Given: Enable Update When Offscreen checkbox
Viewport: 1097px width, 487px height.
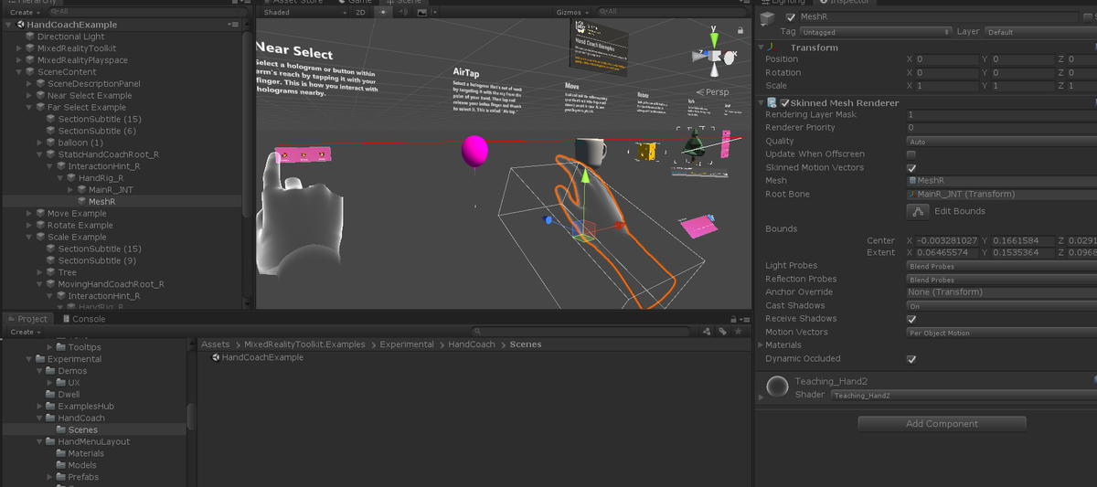Looking at the screenshot, I should (x=911, y=154).
